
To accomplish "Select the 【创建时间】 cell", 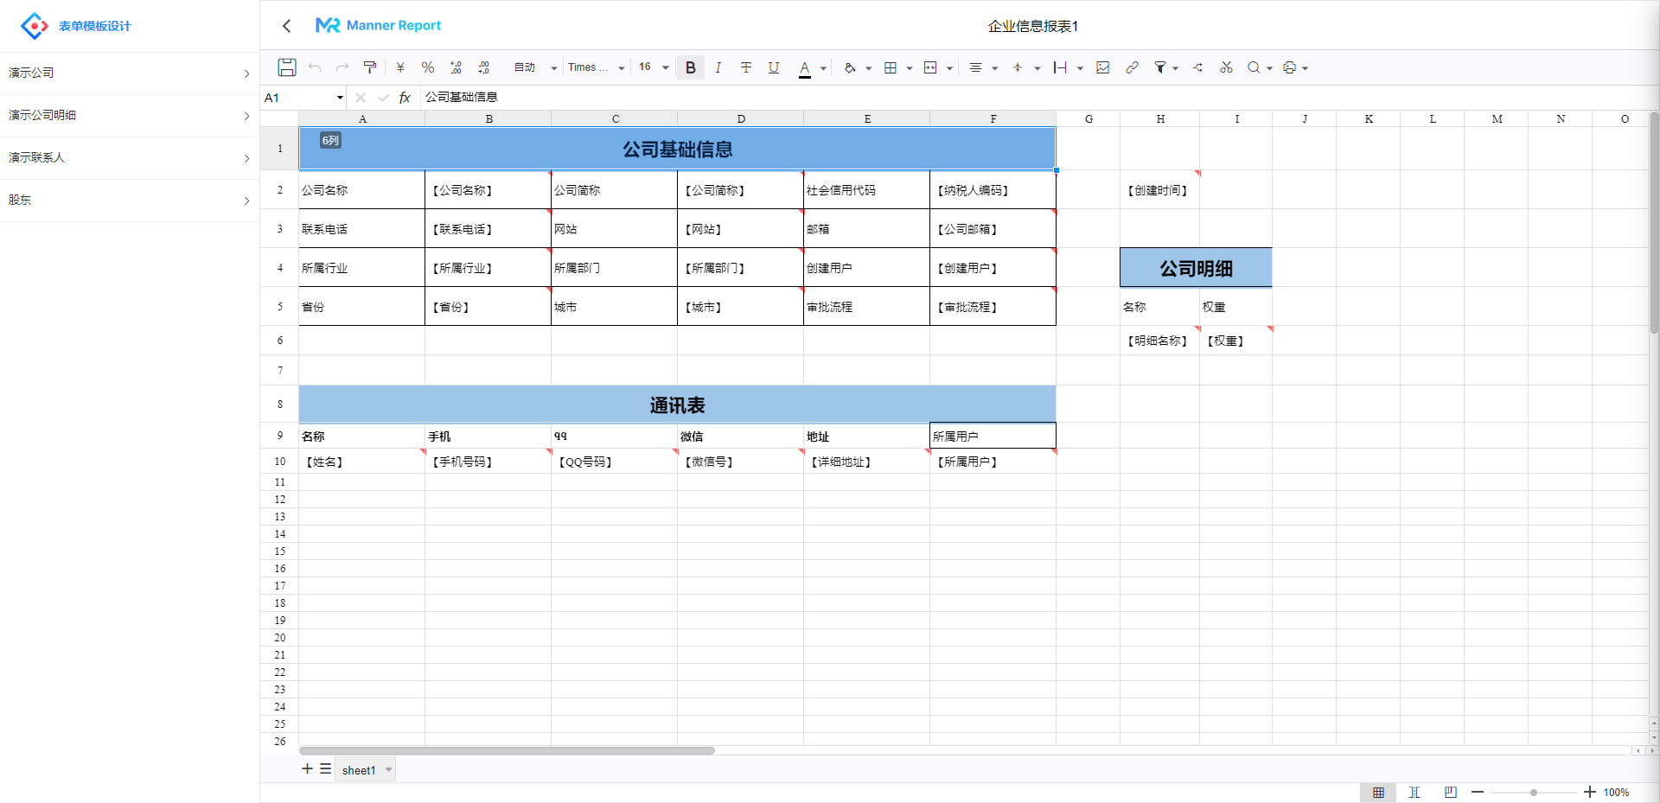I will click(x=1159, y=190).
